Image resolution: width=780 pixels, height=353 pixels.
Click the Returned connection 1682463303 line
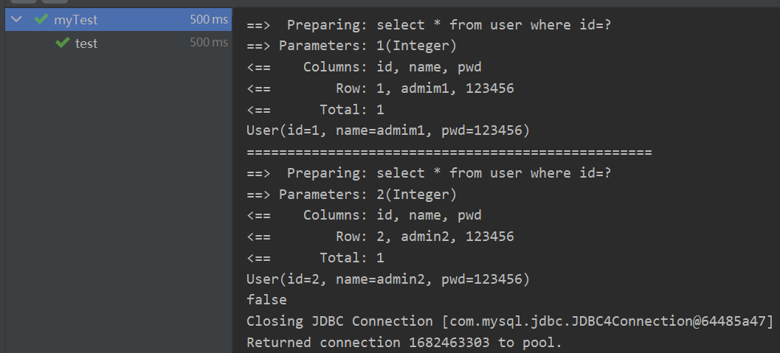coord(404,343)
